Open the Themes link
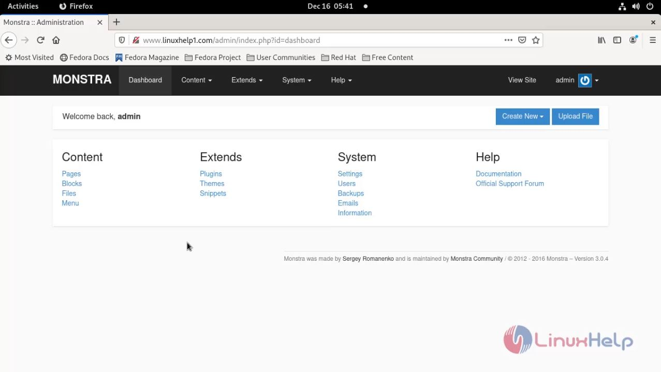The height and width of the screenshot is (372, 661). [x=212, y=184]
